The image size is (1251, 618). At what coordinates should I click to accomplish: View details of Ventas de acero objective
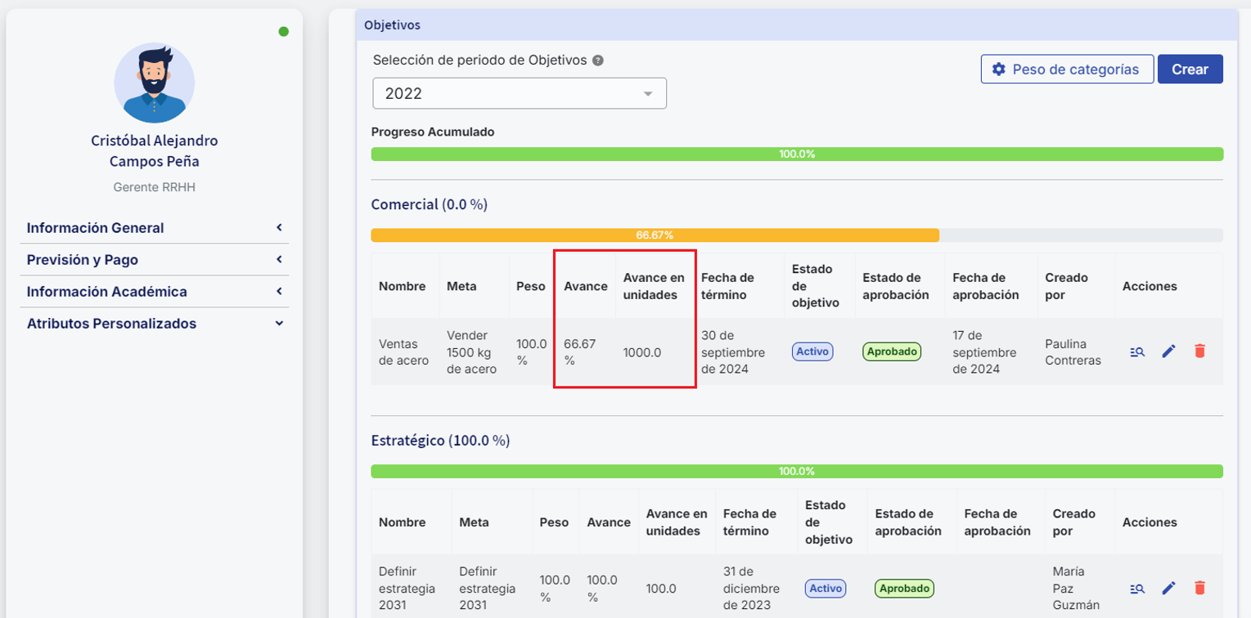click(x=1137, y=352)
